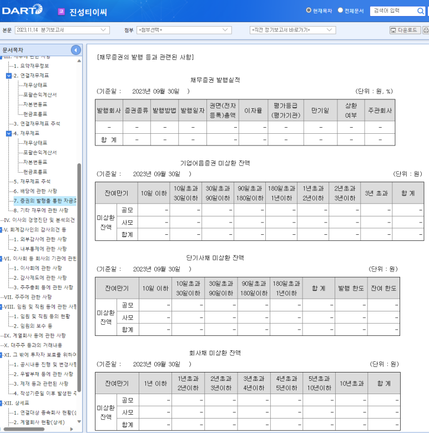429x433 pixels.
Task: Open 2. 임원의 보수 등
Action: pyautogui.click(x=33, y=326)
